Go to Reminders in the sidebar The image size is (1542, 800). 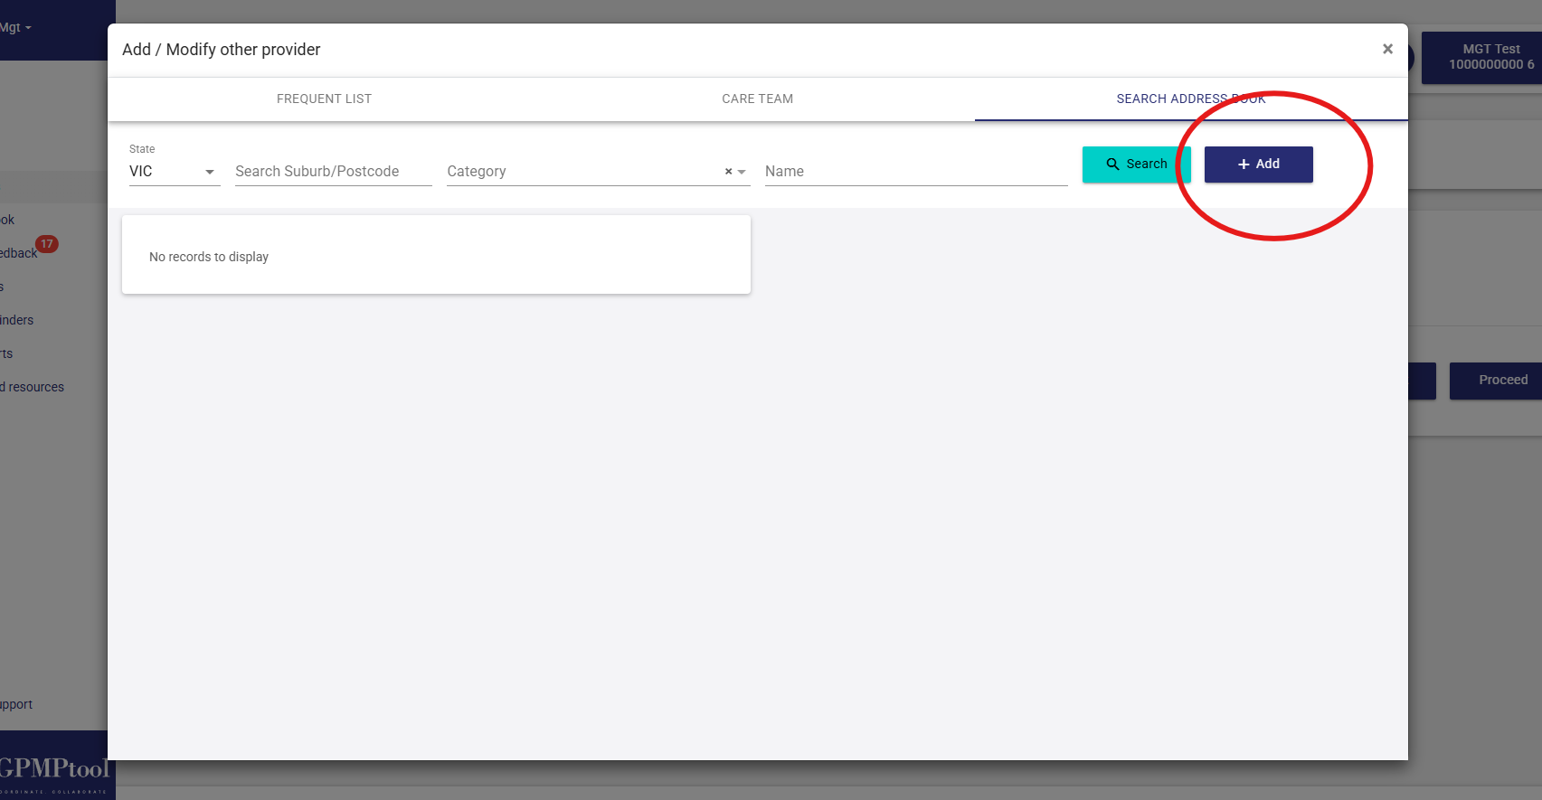(x=17, y=320)
